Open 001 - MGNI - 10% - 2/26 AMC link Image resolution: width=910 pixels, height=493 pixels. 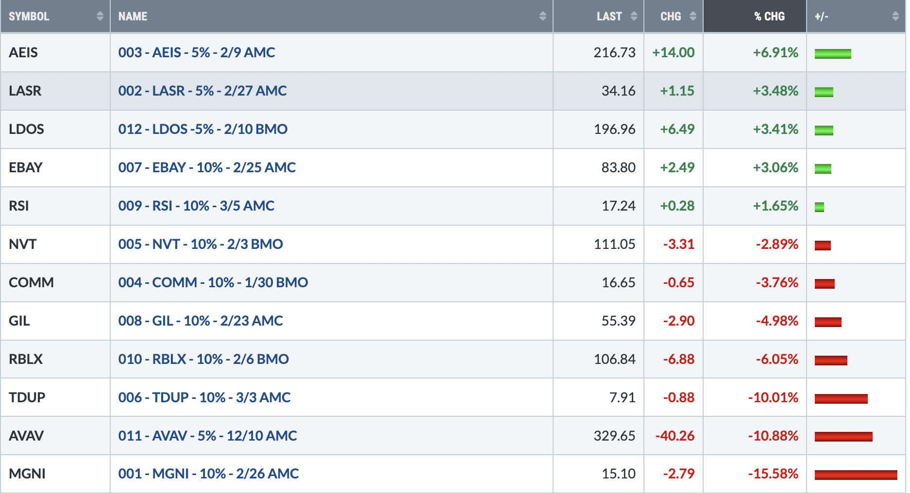209,474
